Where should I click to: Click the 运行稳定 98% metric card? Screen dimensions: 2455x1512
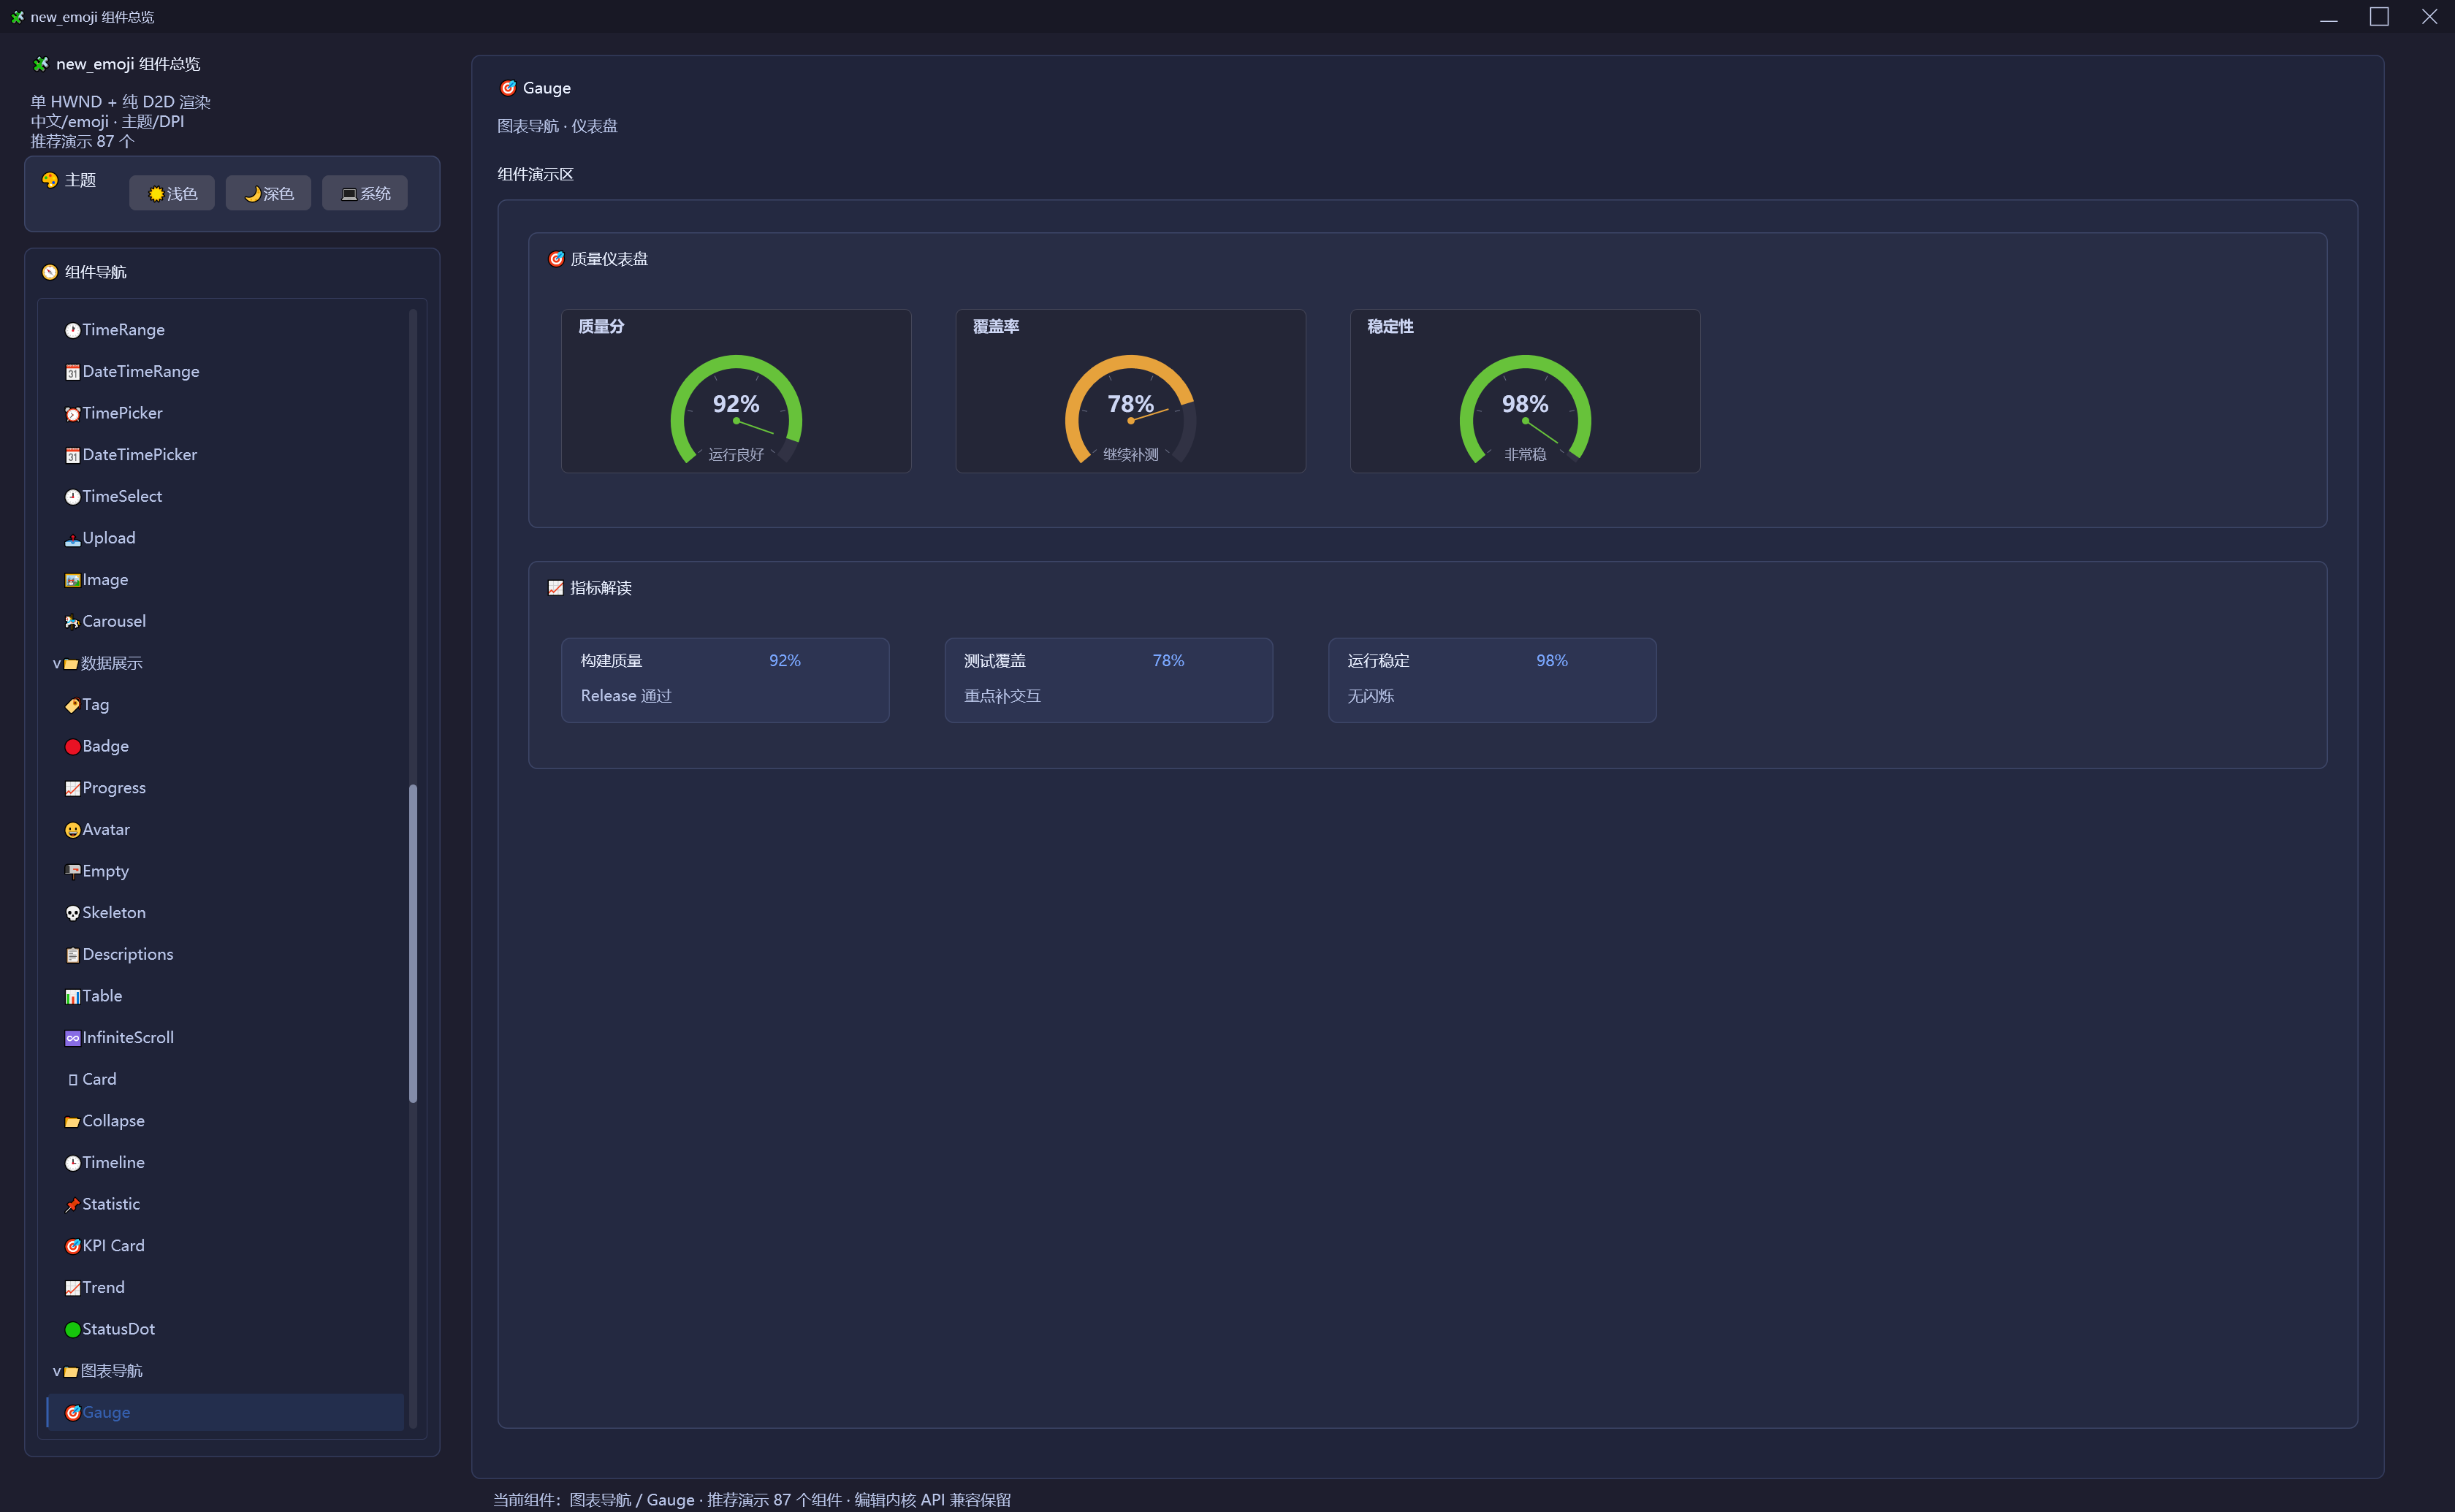pyautogui.click(x=1492, y=680)
